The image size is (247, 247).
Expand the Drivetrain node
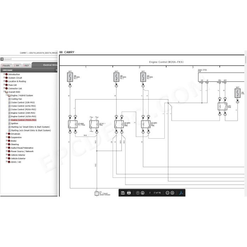[7, 134]
